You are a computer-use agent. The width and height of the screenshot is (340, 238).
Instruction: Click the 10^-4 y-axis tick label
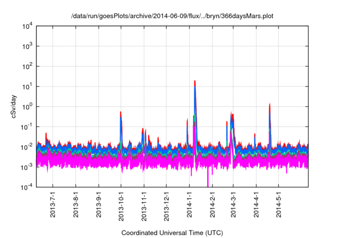click(27, 186)
